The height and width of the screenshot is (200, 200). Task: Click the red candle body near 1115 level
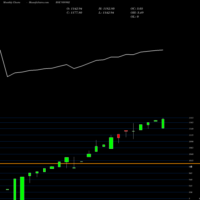118,136
